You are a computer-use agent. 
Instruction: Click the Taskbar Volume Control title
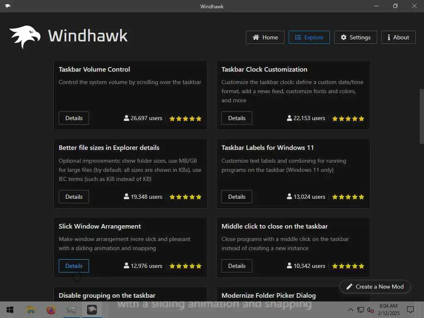(94, 70)
